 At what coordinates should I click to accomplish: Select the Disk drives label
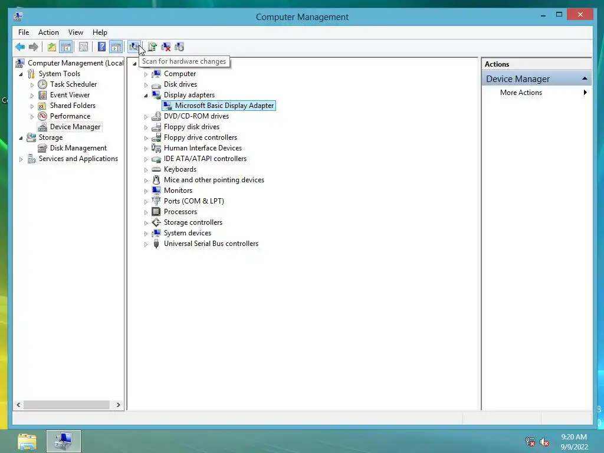click(180, 84)
